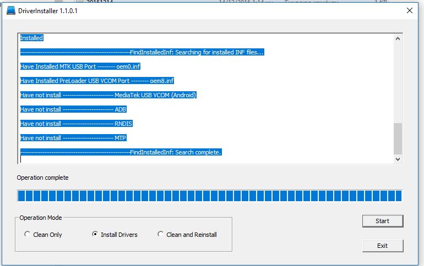The width and height of the screenshot is (424, 266).
Task: Click the blue operation progress bar
Action: tap(210, 196)
